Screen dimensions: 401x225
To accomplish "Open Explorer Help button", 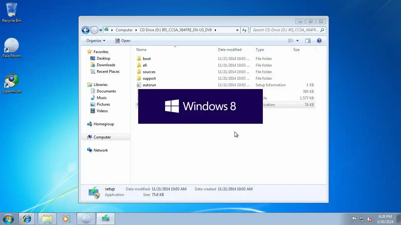I will click(x=319, y=41).
